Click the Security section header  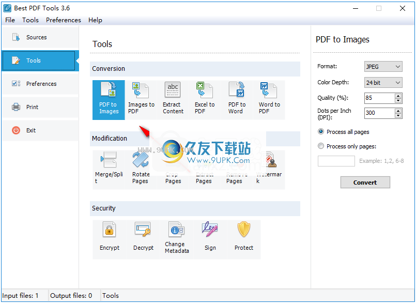195,208
